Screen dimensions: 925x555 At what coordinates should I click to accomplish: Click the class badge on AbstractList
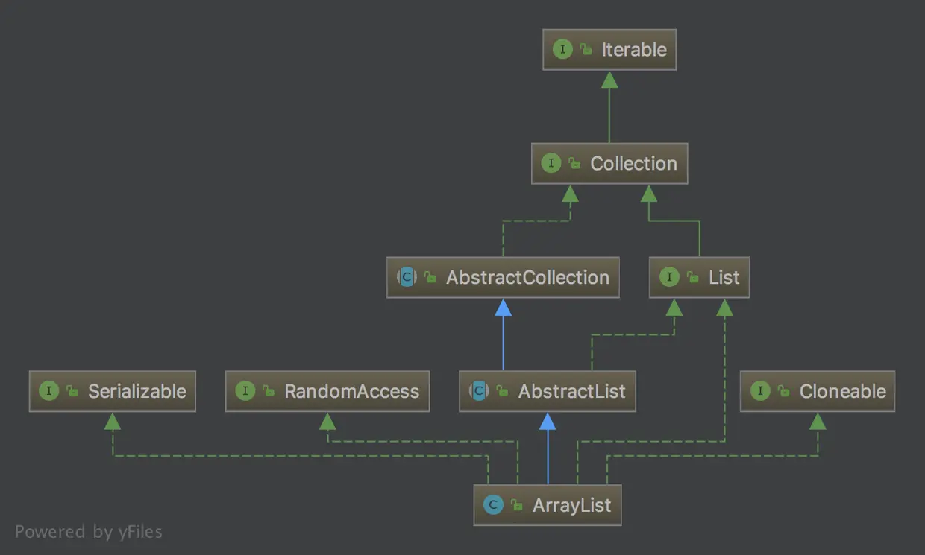pos(478,391)
